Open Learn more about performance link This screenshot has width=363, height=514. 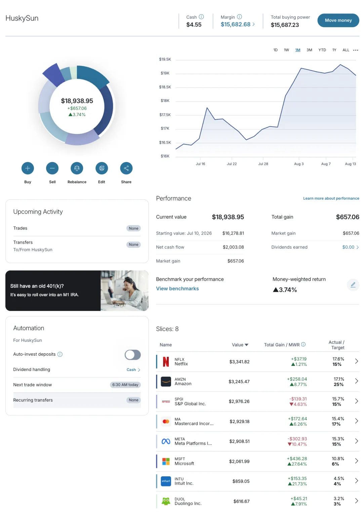[331, 199]
